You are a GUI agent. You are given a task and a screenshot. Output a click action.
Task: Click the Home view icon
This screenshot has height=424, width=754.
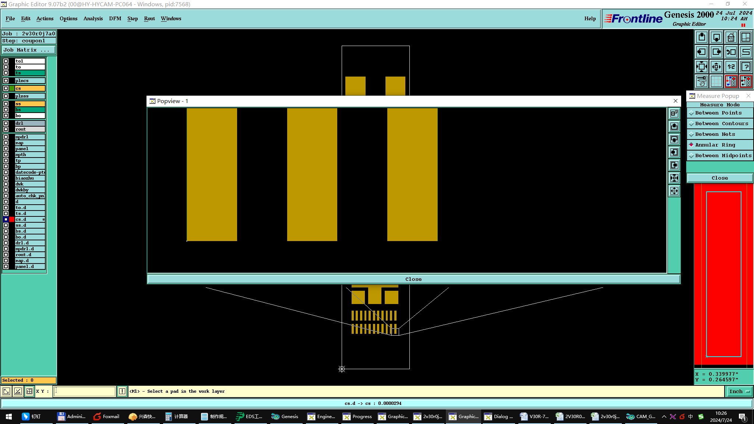click(x=731, y=37)
